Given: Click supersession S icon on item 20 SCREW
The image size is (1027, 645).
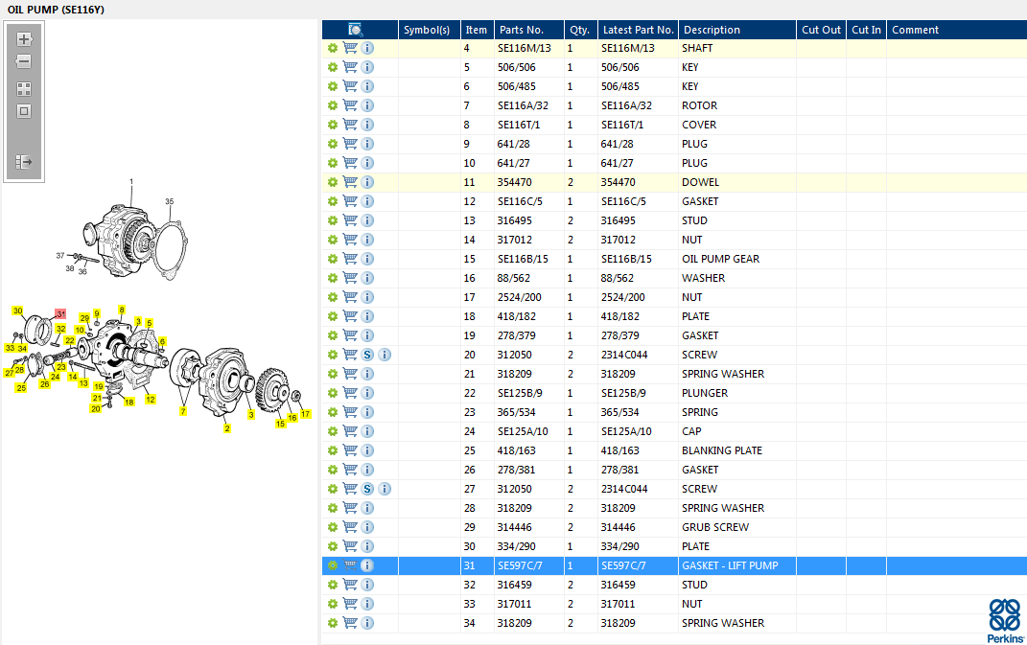Looking at the screenshot, I should click(x=367, y=355).
